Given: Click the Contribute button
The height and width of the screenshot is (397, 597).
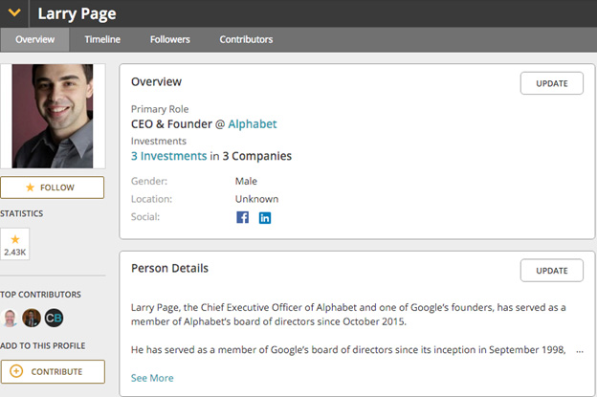Looking at the screenshot, I should 53,371.
